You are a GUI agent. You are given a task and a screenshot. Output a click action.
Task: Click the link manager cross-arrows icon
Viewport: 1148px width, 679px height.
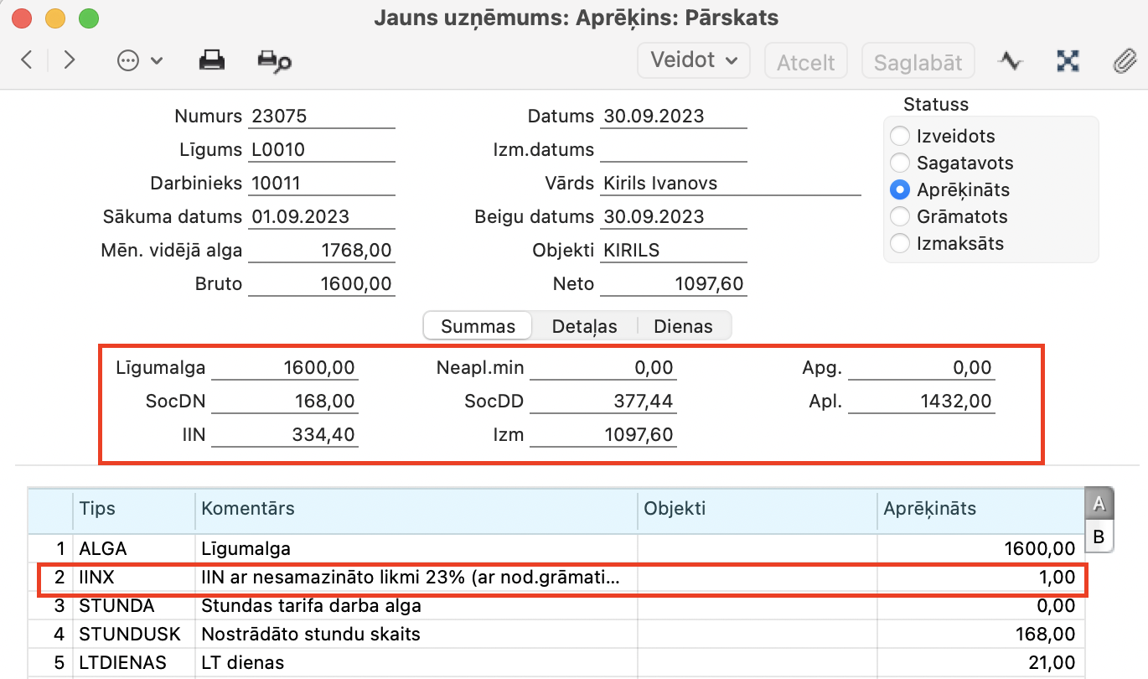[1068, 61]
